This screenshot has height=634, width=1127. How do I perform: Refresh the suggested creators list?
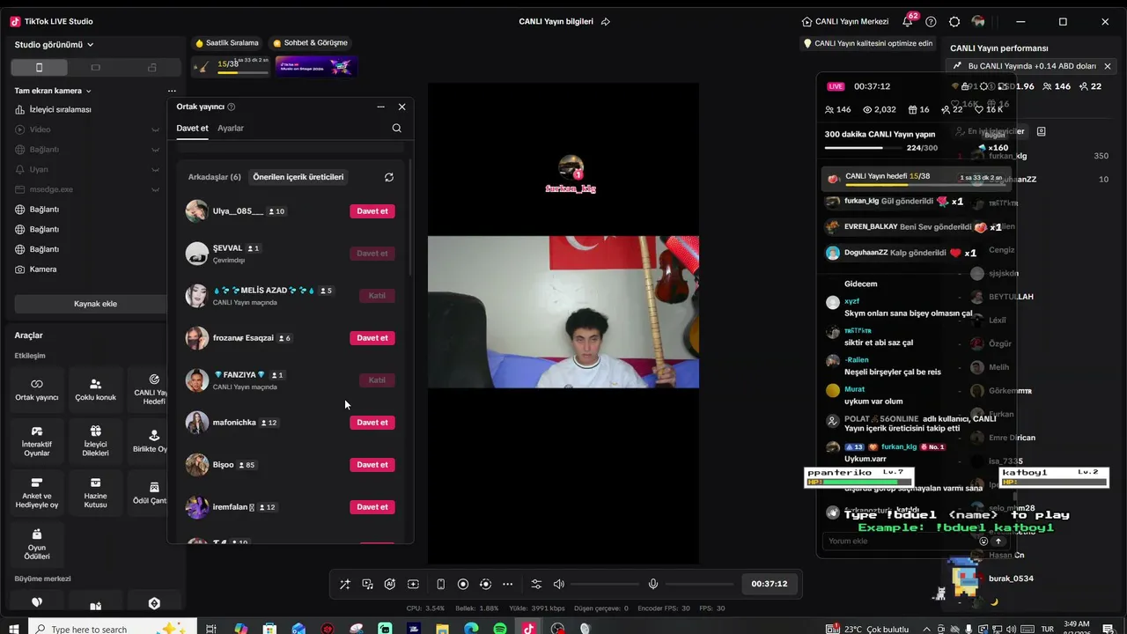[389, 177]
